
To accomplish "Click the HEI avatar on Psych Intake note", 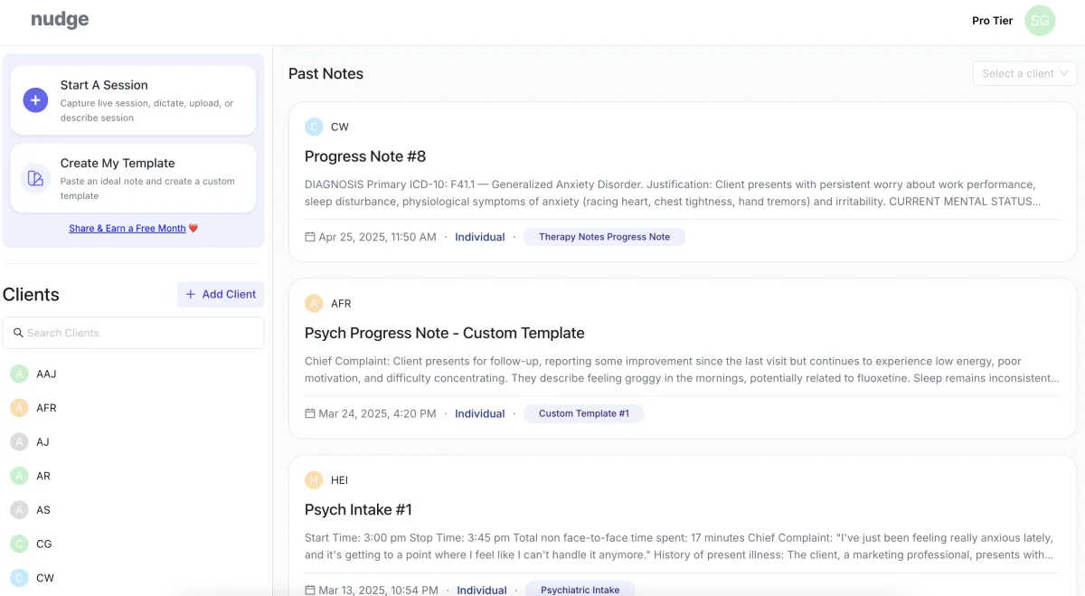I will 314,480.
